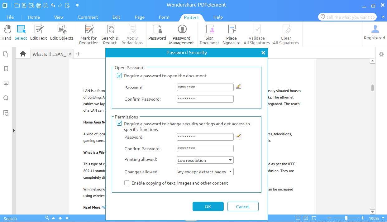
Task: Click the zoom slider handle
Action: [x=346, y=218]
